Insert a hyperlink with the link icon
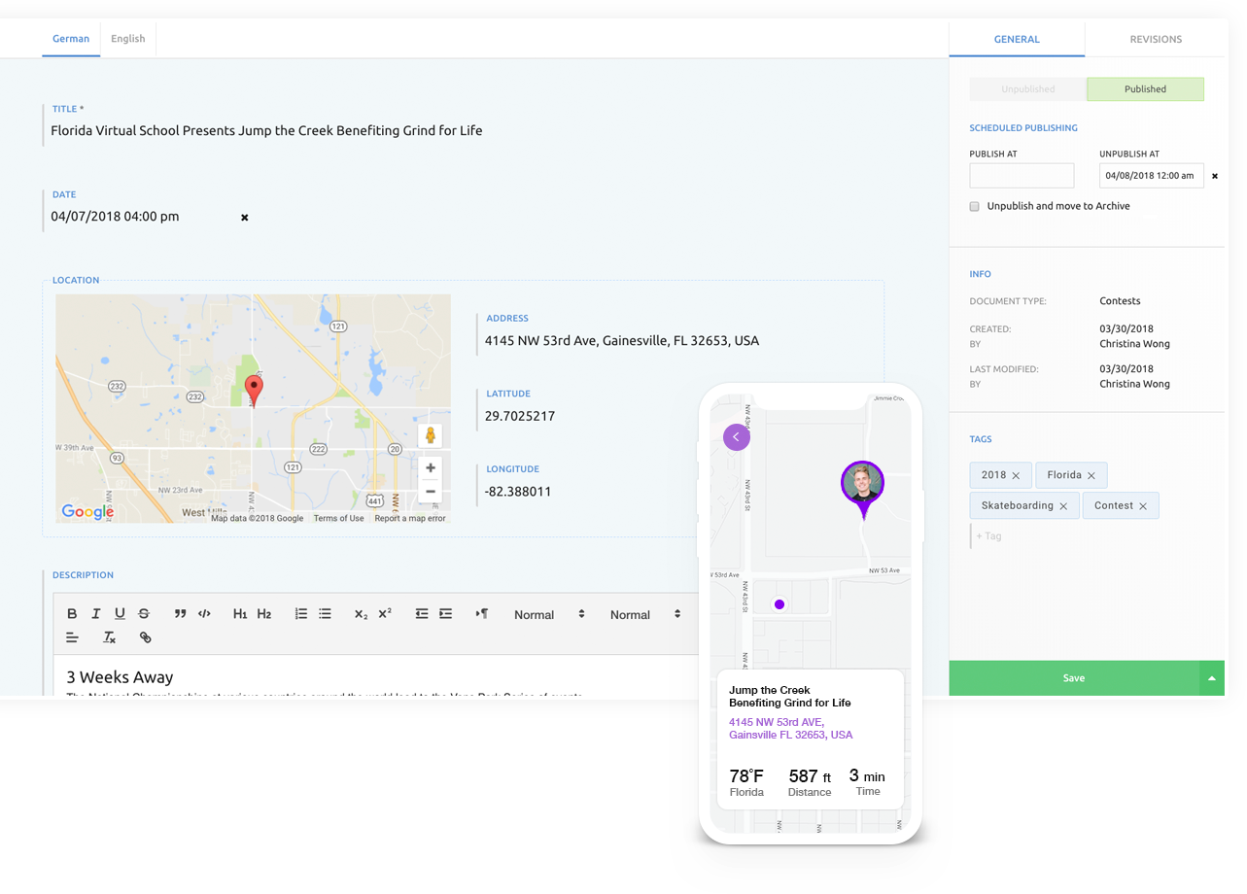Image resolution: width=1247 pixels, height=894 pixels. (x=145, y=638)
